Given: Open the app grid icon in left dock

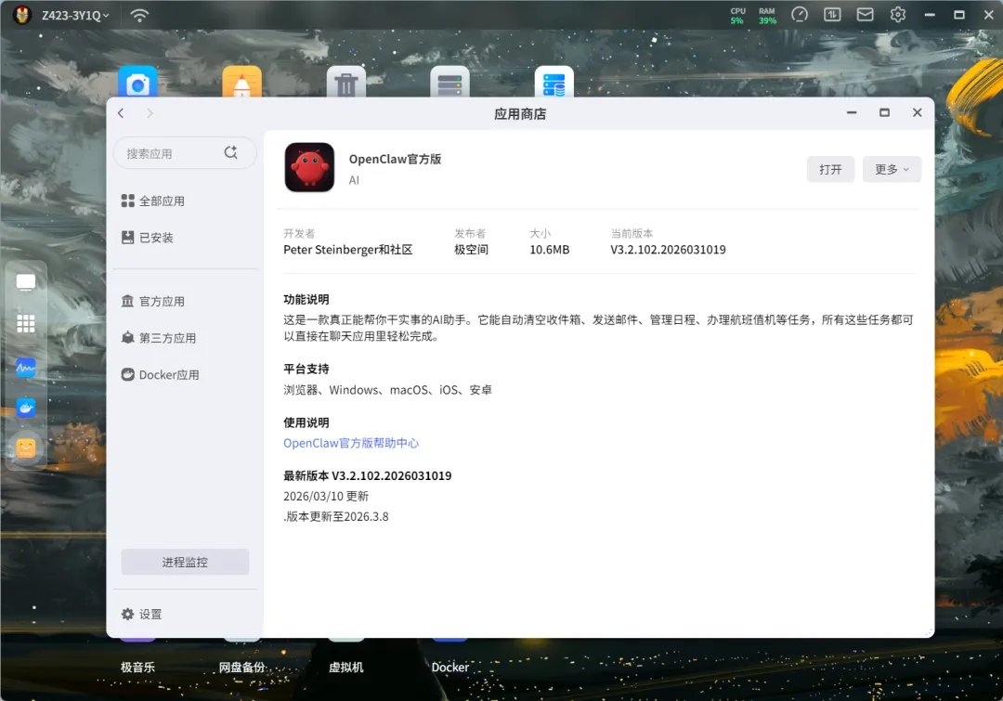Looking at the screenshot, I should (x=26, y=324).
